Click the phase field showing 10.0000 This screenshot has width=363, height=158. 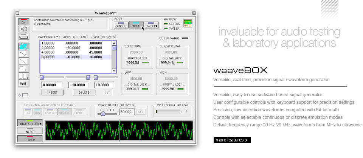click(104, 85)
